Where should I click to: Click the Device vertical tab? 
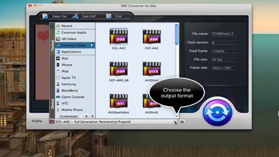52,104
